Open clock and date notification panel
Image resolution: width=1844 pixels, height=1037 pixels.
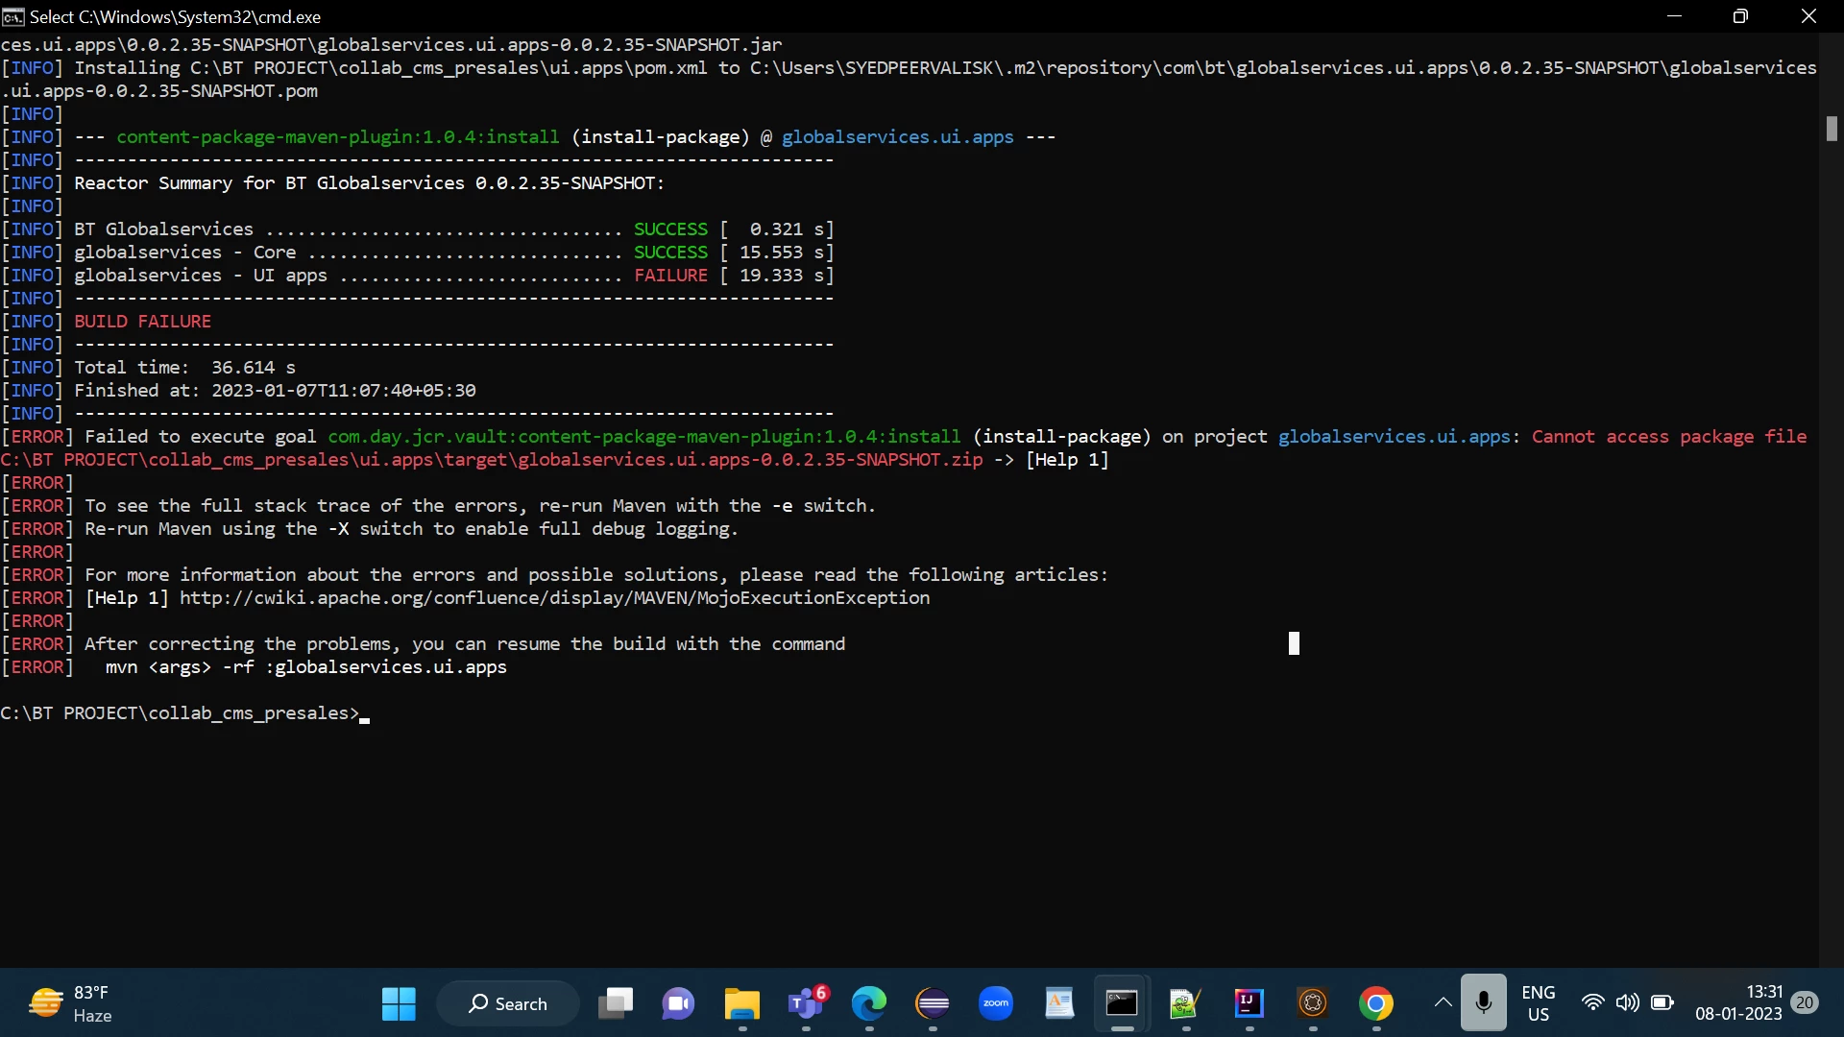1738,1003
